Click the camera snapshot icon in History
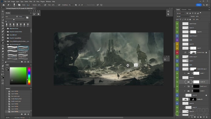Screen dimensions: 211x119 (x=25, y=114)
